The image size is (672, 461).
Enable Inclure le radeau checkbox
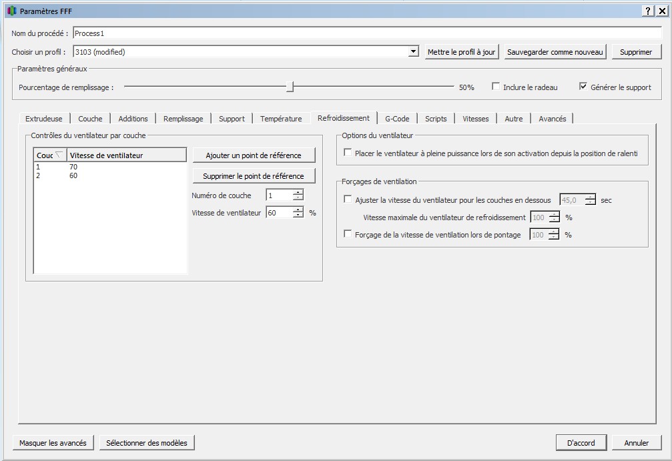496,87
